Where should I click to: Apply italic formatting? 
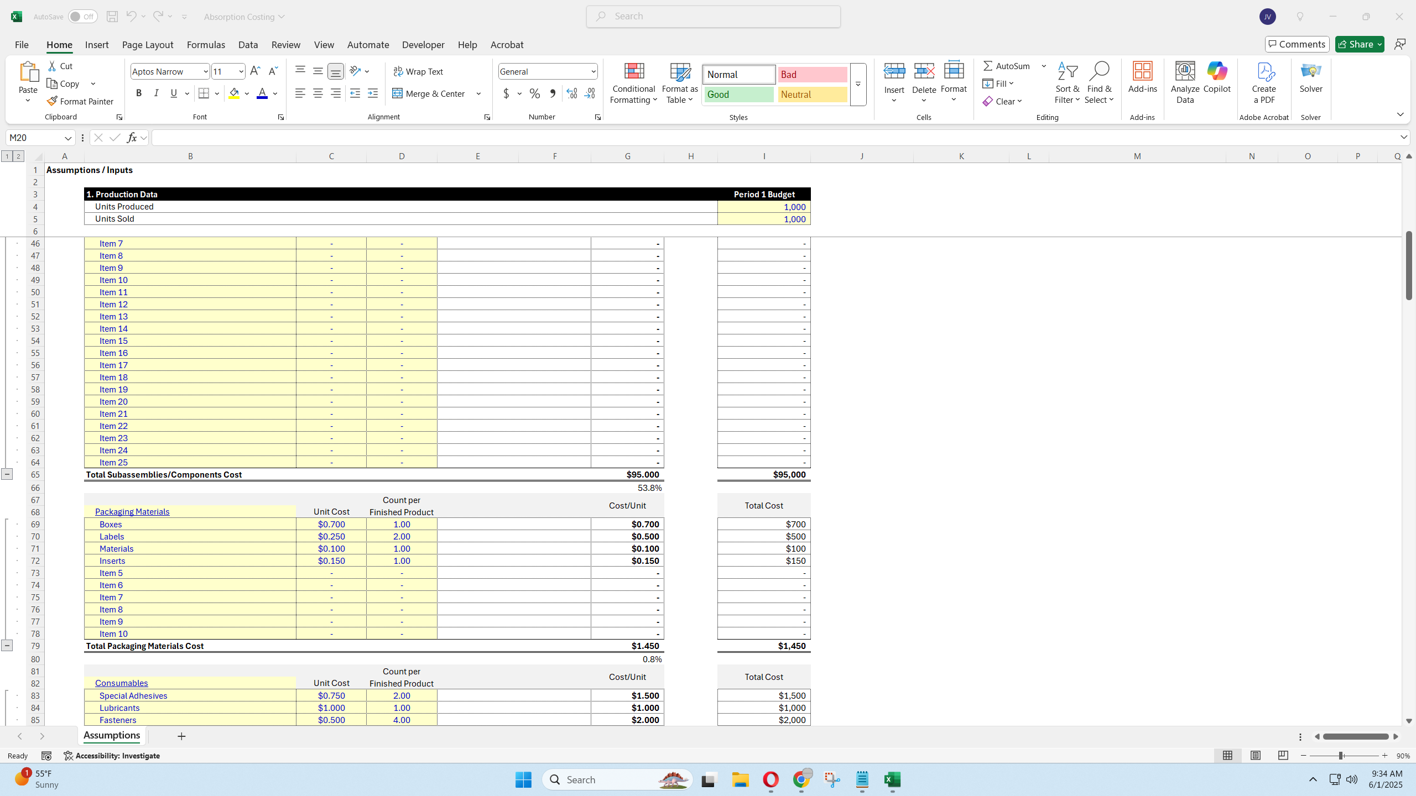[x=156, y=93]
